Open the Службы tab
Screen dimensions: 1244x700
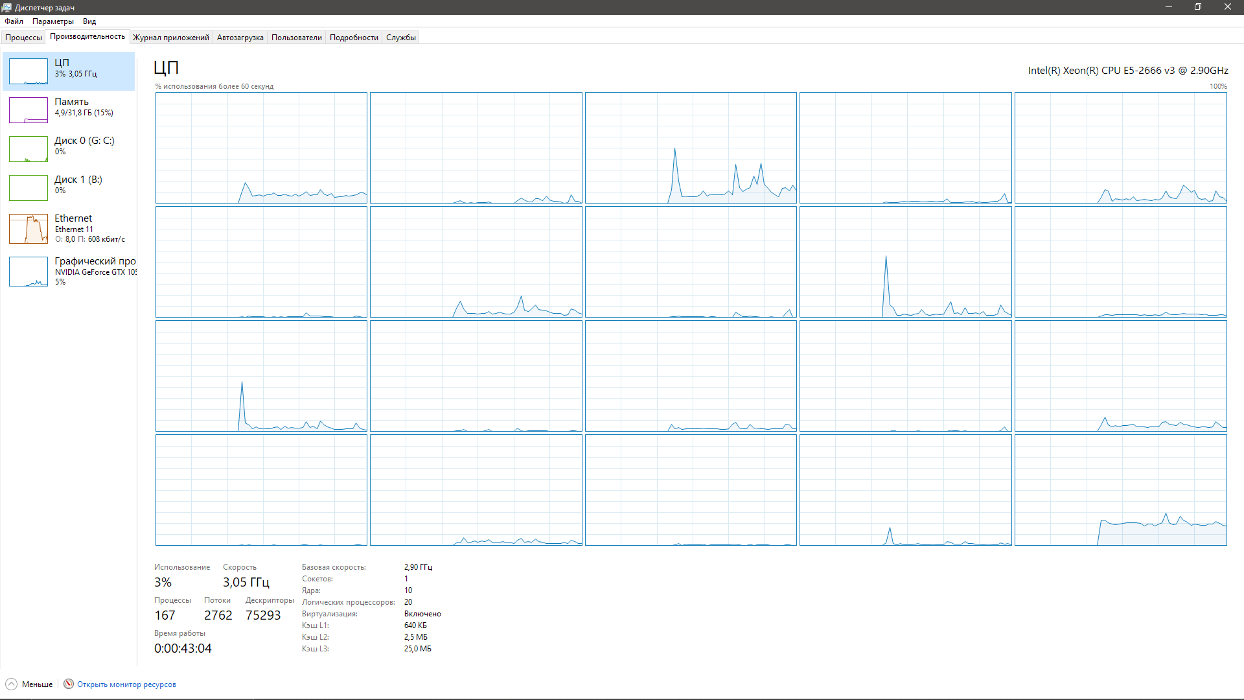[401, 38]
